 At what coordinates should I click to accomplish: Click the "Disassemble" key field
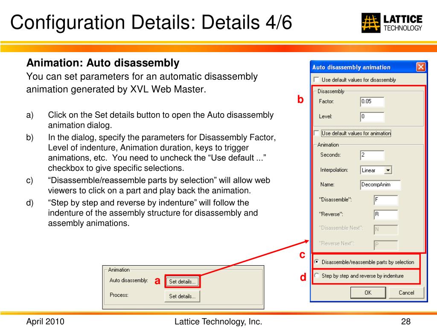click(386, 200)
